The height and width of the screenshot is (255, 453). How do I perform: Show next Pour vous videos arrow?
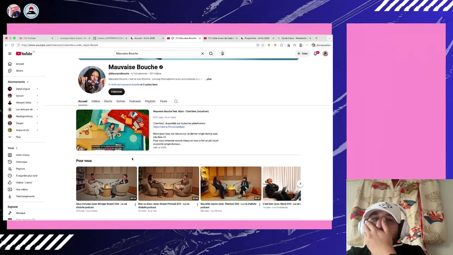[x=300, y=183]
